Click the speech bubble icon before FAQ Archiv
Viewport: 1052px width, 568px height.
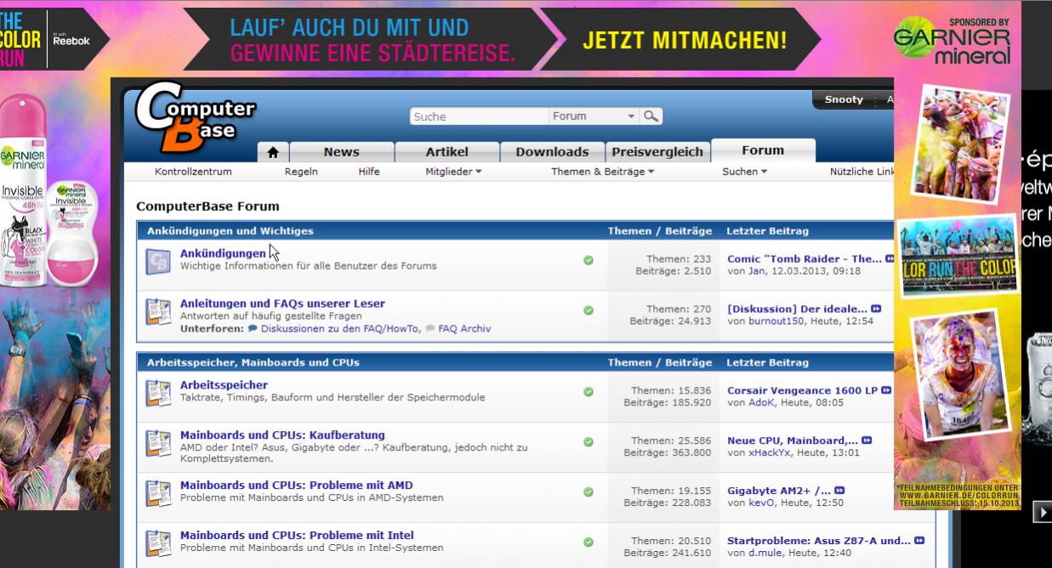(430, 328)
